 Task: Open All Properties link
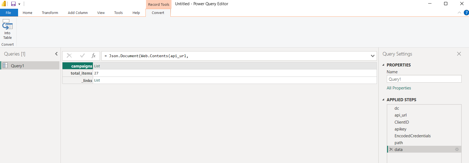pos(399,88)
